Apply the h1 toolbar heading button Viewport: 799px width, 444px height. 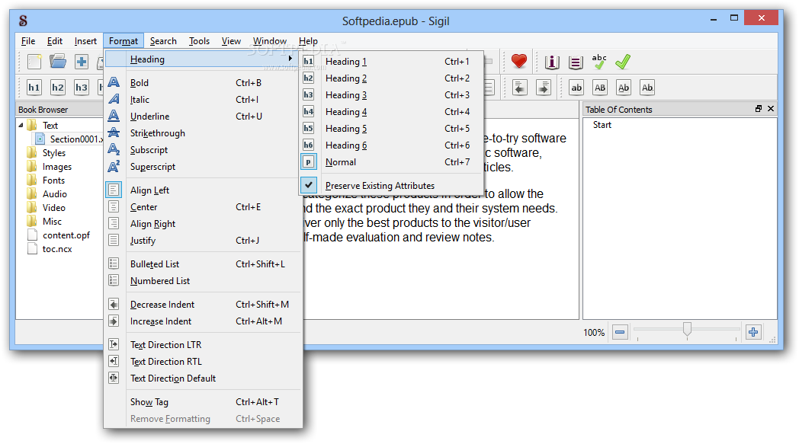point(34,88)
